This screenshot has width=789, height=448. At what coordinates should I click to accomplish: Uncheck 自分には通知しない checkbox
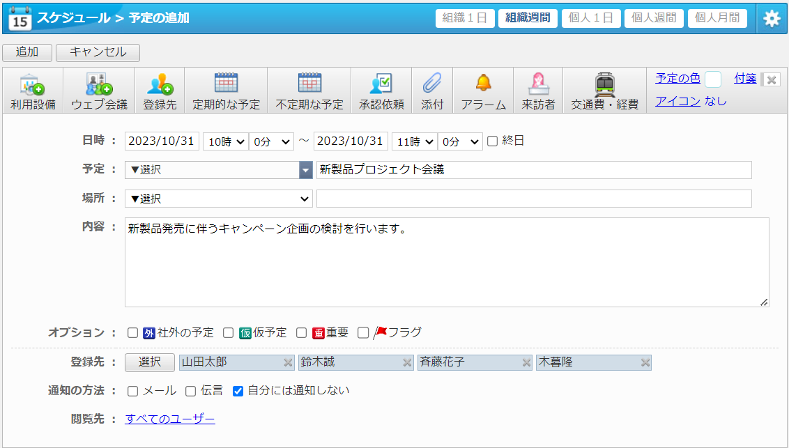[238, 391]
